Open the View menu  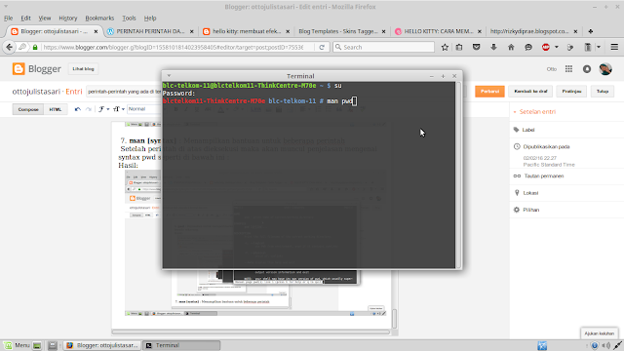(45, 18)
